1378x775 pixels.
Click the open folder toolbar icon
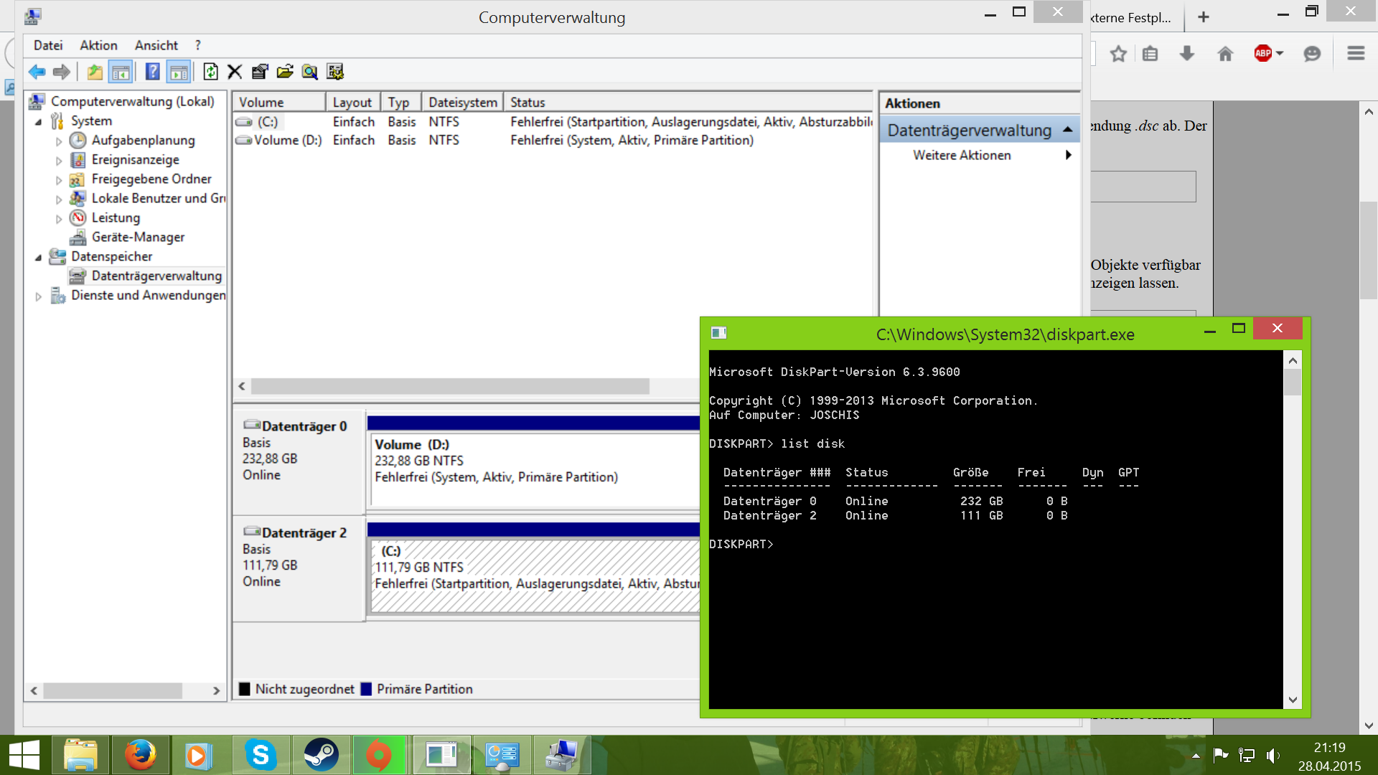click(285, 72)
